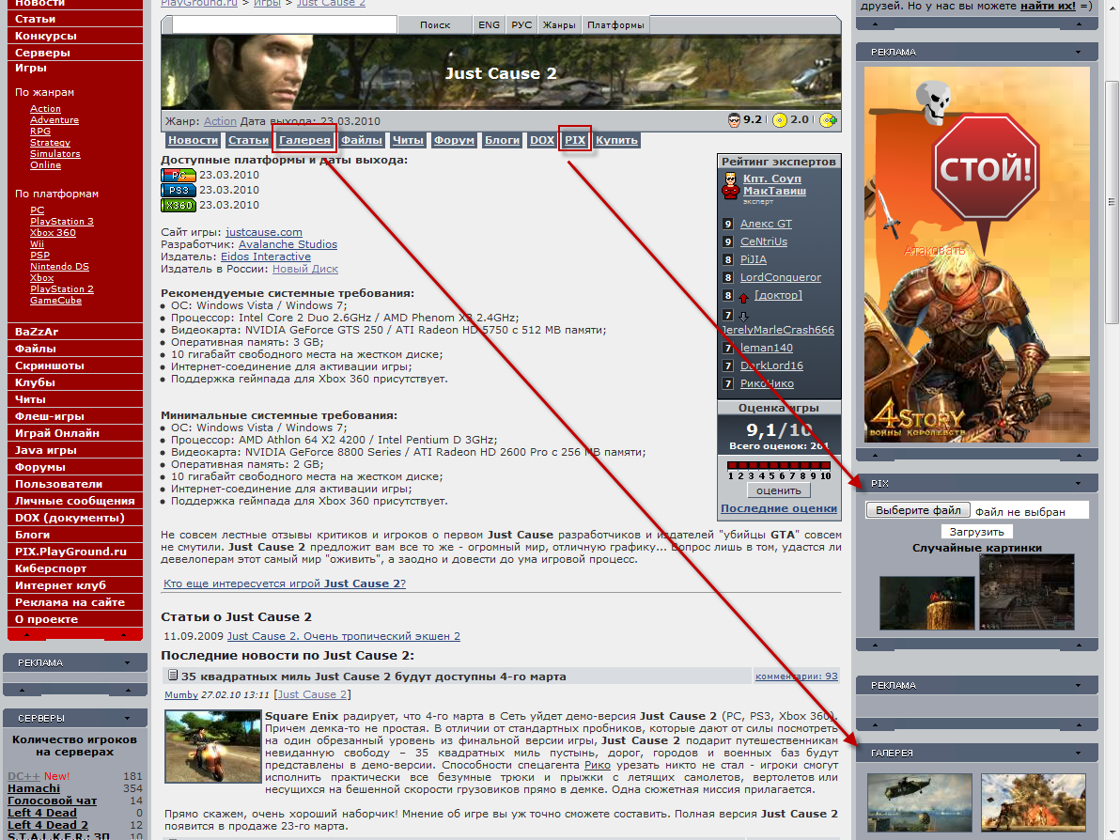1120x840 pixels.
Task: Open the motorcycle news thumbnail image
Action: (x=213, y=746)
